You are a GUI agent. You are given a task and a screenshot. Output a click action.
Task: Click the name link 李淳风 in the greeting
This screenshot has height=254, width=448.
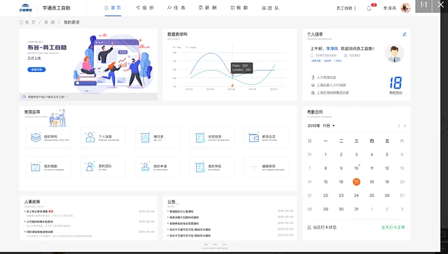(332, 49)
